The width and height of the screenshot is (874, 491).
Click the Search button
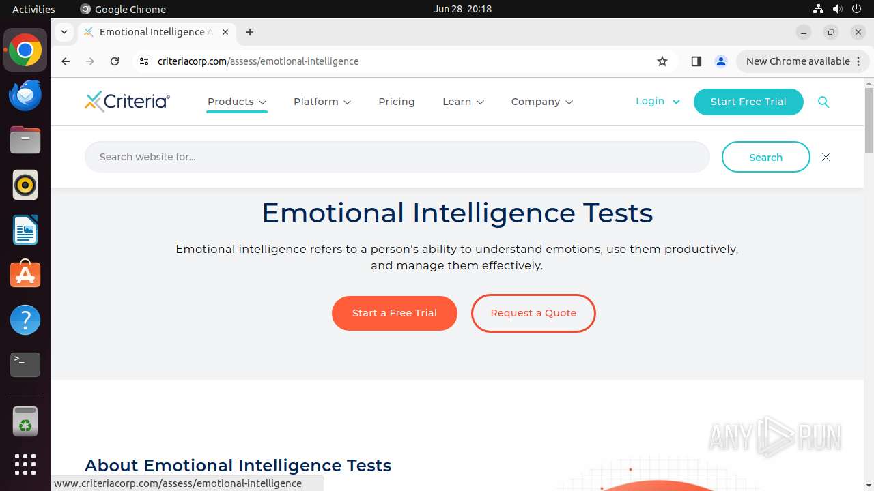point(765,158)
